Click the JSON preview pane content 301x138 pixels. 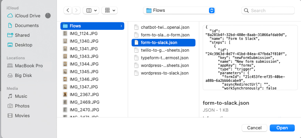[x=250, y=57]
